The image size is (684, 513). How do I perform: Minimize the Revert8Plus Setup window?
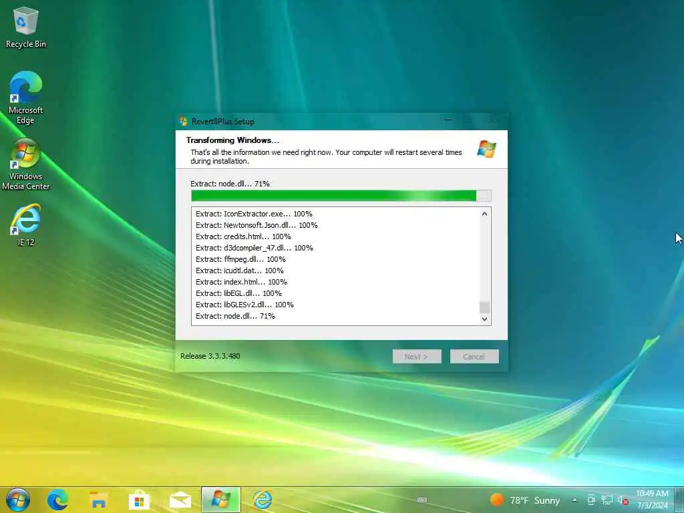[x=448, y=120]
